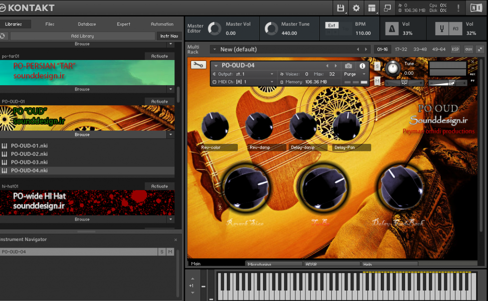
Task: Browse the PO-wide HI Hat library
Action: 82,219
